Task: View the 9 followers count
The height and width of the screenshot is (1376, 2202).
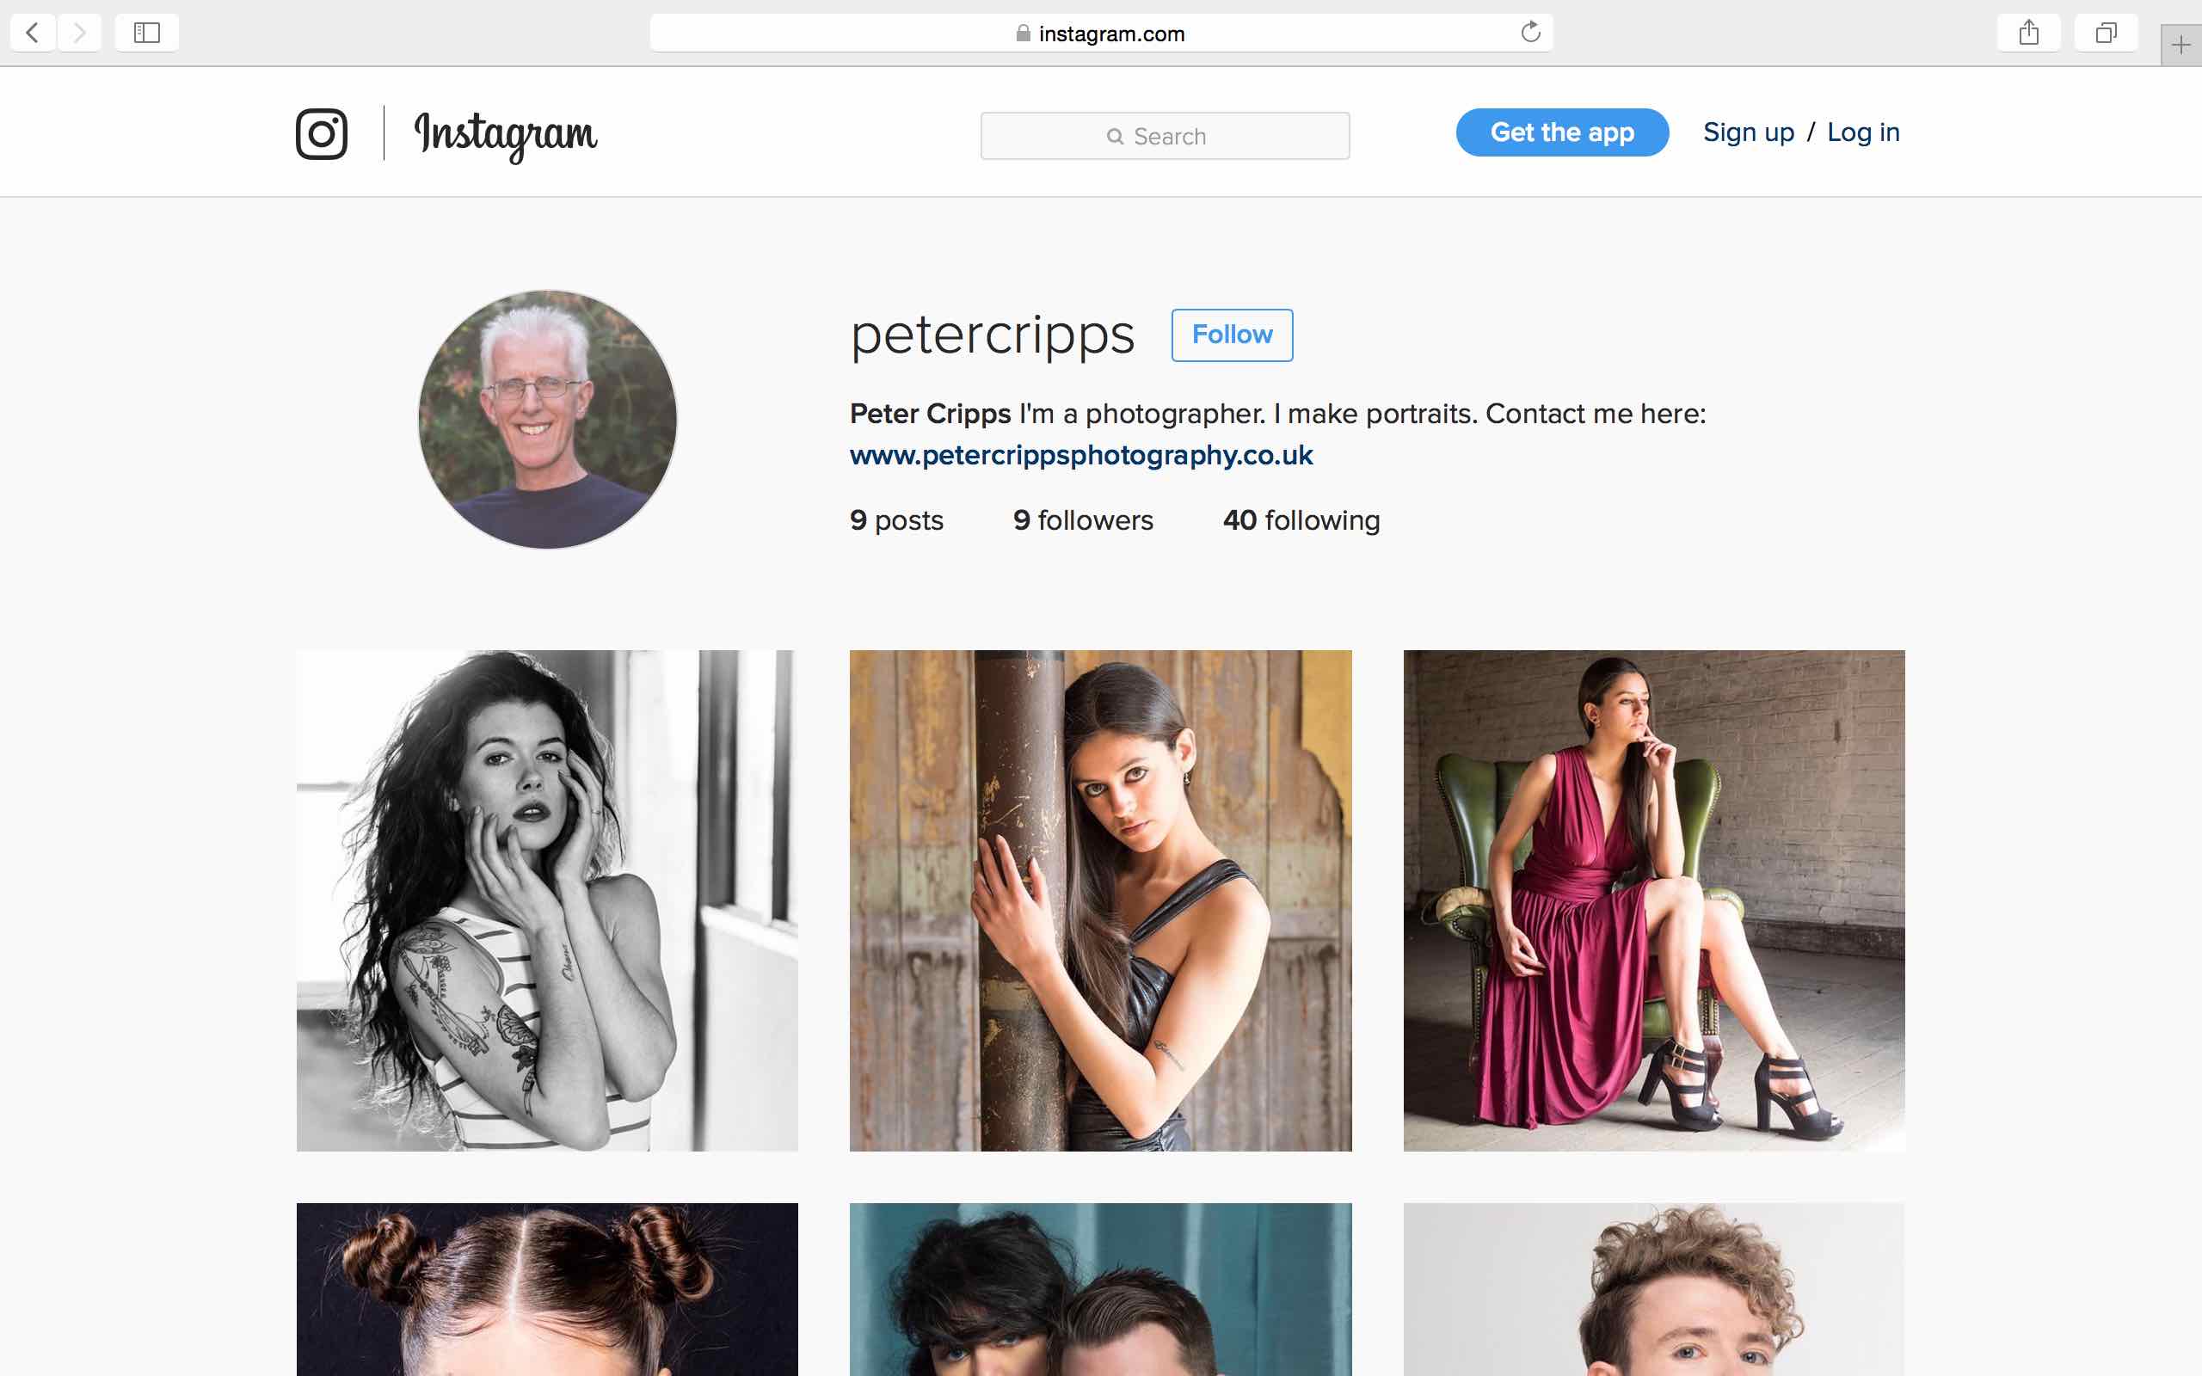Action: click(x=1083, y=519)
